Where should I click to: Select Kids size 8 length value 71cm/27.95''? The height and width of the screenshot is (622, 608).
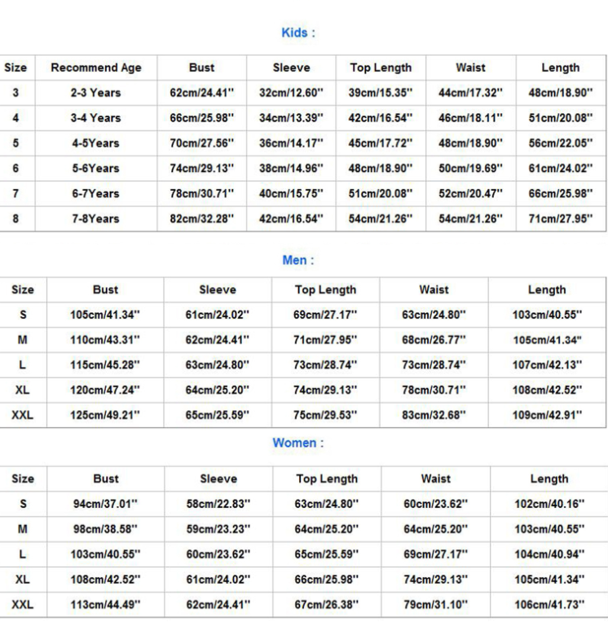tap(560, 218)
